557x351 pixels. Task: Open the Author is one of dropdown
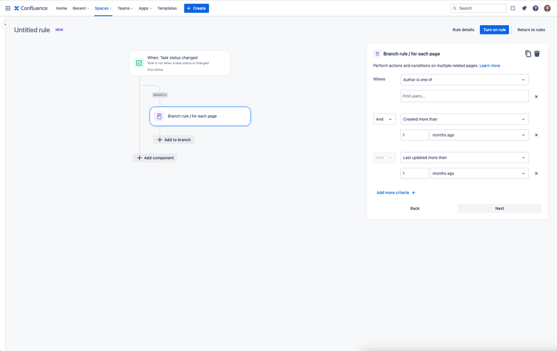click(x=464, y=80)
